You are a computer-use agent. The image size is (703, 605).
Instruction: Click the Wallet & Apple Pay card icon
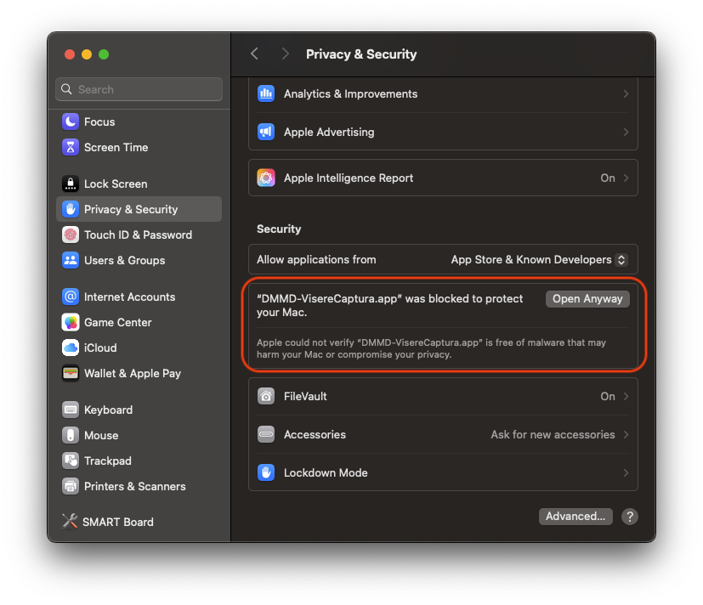pyautogui.click(x=71, y=373)
